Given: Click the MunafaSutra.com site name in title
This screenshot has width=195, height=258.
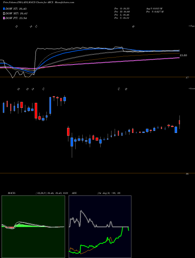Looking at the screenshot, I should tap(64, 2).
